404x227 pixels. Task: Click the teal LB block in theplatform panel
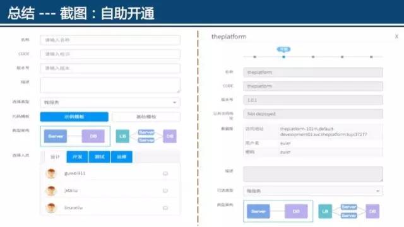click(x=325, y=211)
